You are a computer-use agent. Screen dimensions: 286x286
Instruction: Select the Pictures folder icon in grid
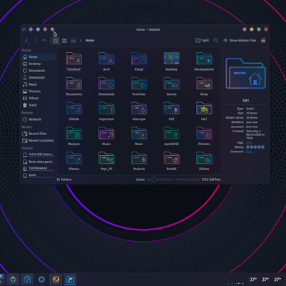coord(204,133)
